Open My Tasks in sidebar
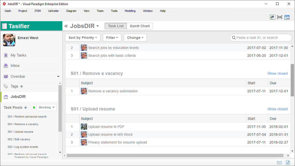This screenshot has width=295, height=166. (x=32, y=55)
